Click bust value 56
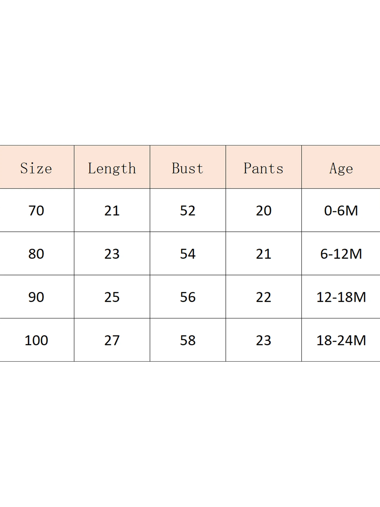380x507 pixels. (188, 297)
